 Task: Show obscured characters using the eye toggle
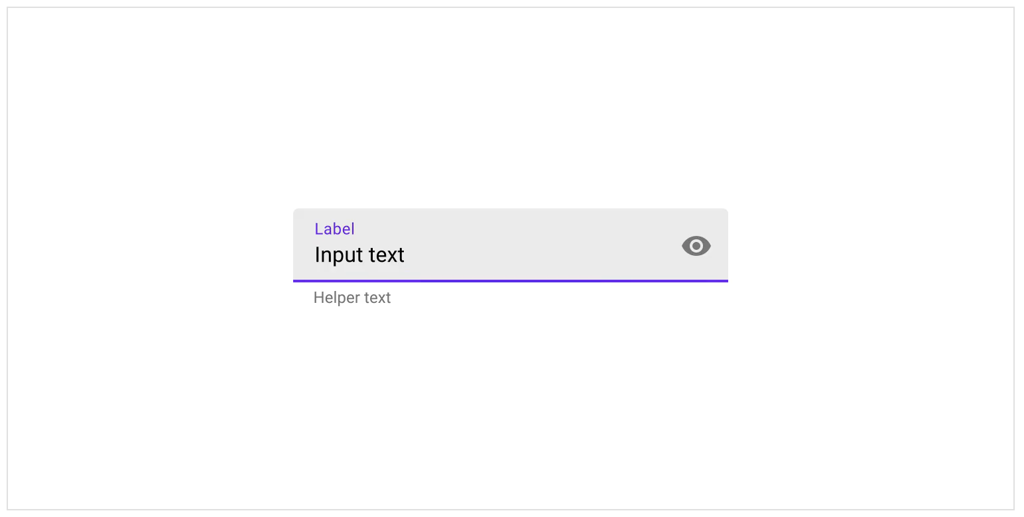tap(696, 246)
